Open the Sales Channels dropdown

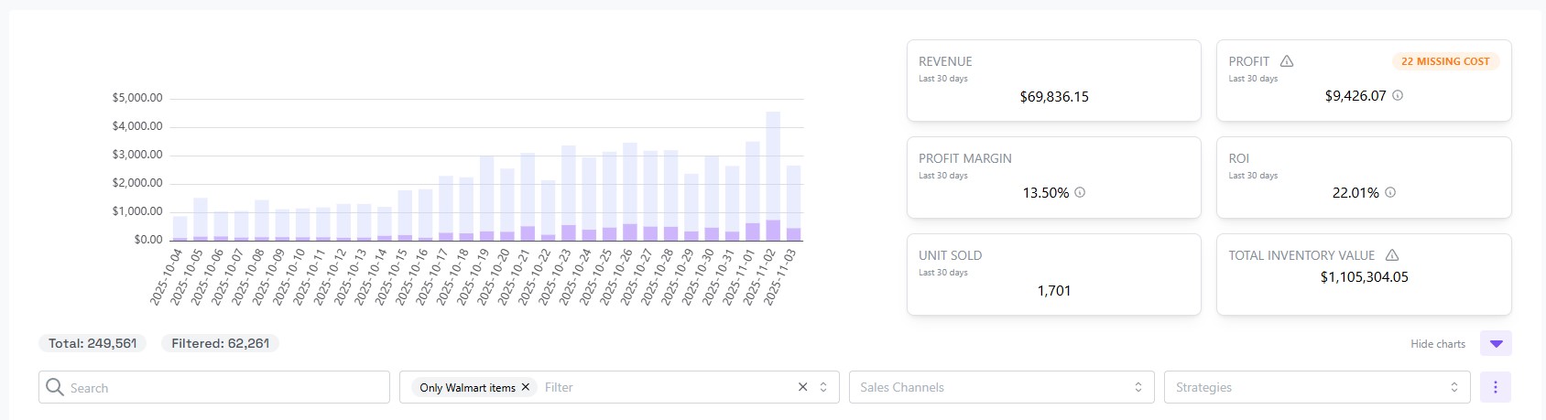click(x=1002, y=387)
